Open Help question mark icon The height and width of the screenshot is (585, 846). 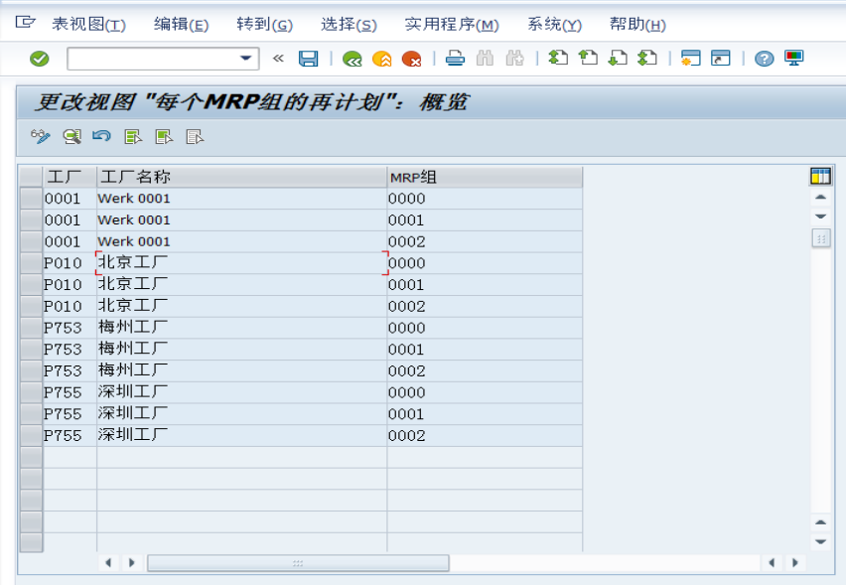[764, 59]
